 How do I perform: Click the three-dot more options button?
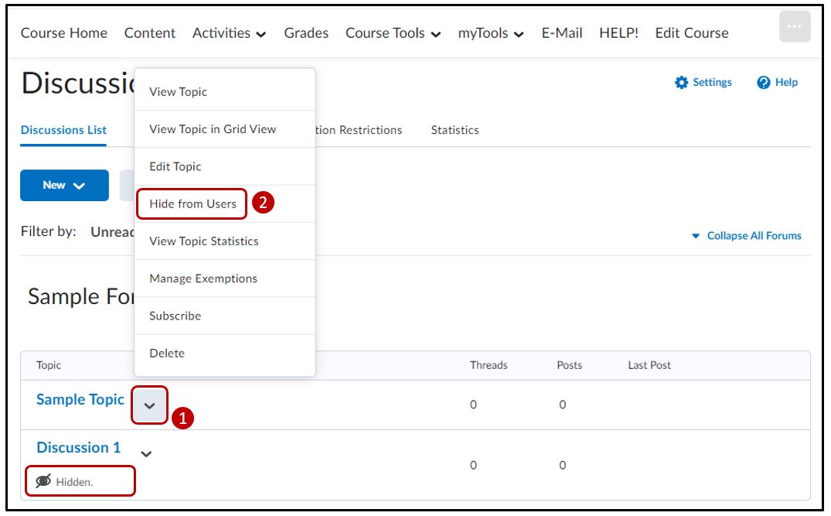[795, 27]
